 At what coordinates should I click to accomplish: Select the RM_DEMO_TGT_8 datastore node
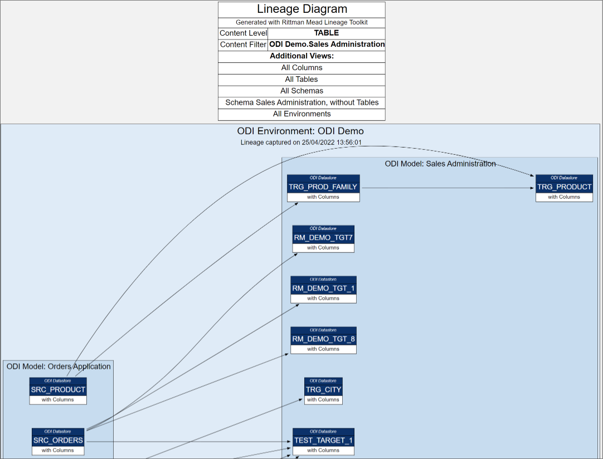pyautogui.click(x=323, y=339)
